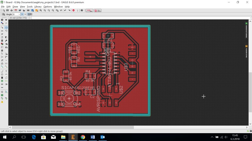Viewport: 252px width, 141px height.
Task: Click the red Stop command icon
Action: 74,10
